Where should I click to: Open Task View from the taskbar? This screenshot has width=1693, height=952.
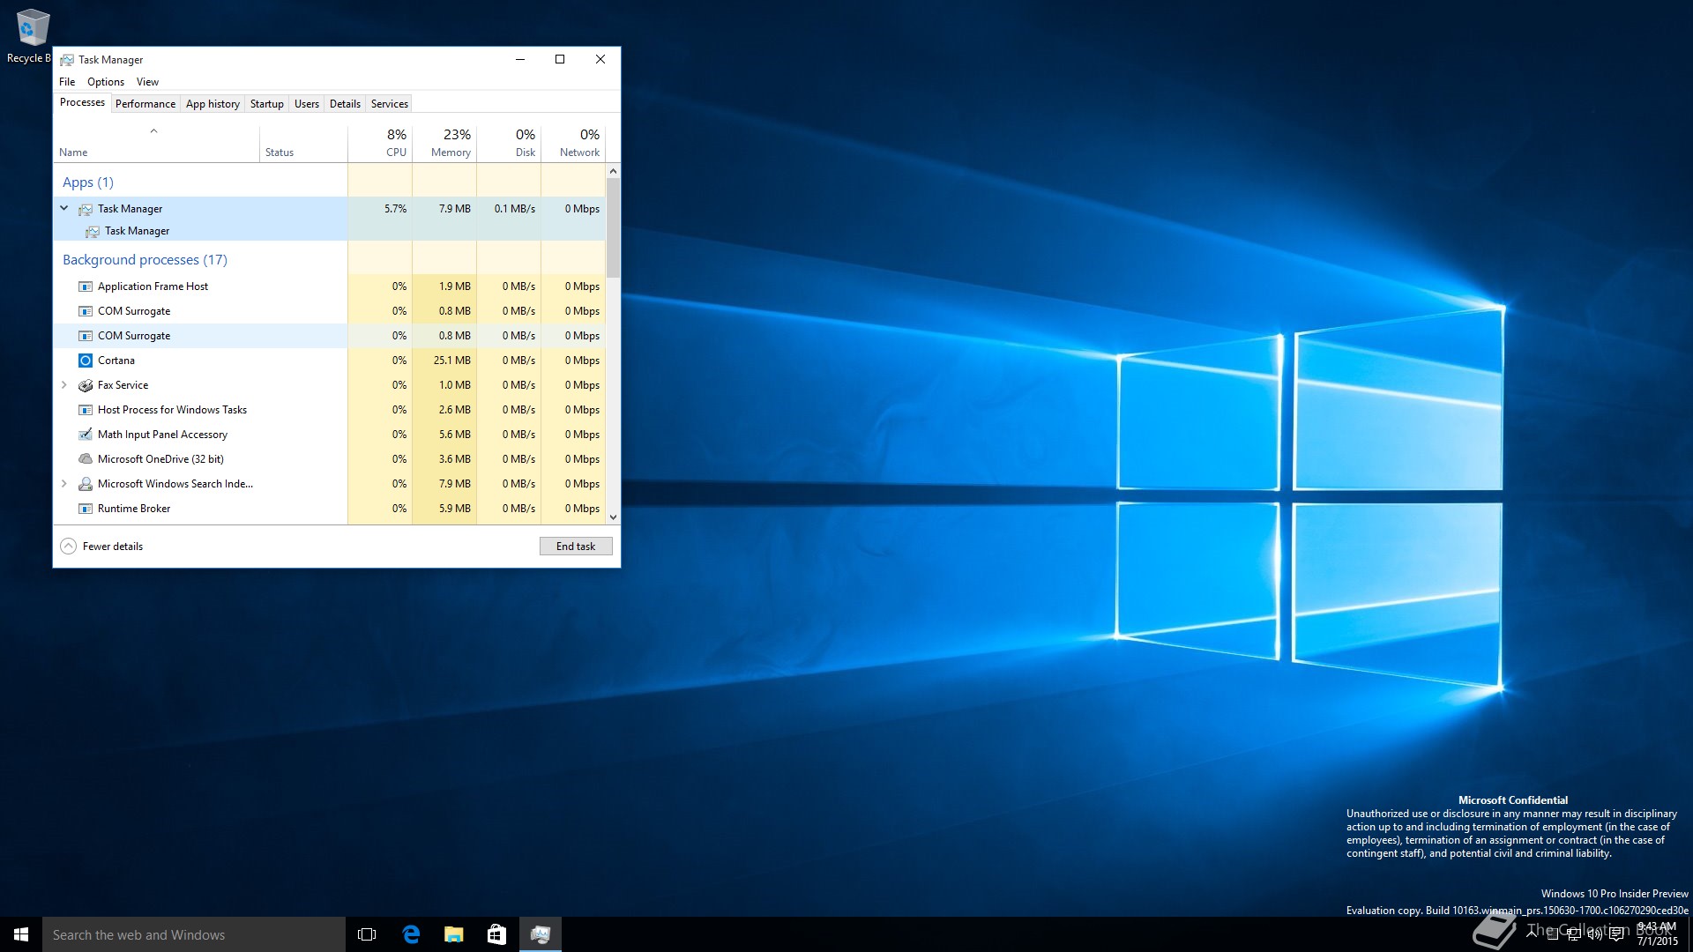point(367,934)
